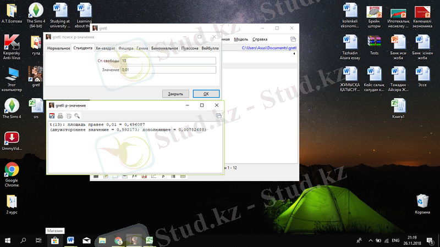Image resolution: width=440 pixels, height=247 pixels.
Task: Open Excel from the taskbar
Action: tap(149, 240)
